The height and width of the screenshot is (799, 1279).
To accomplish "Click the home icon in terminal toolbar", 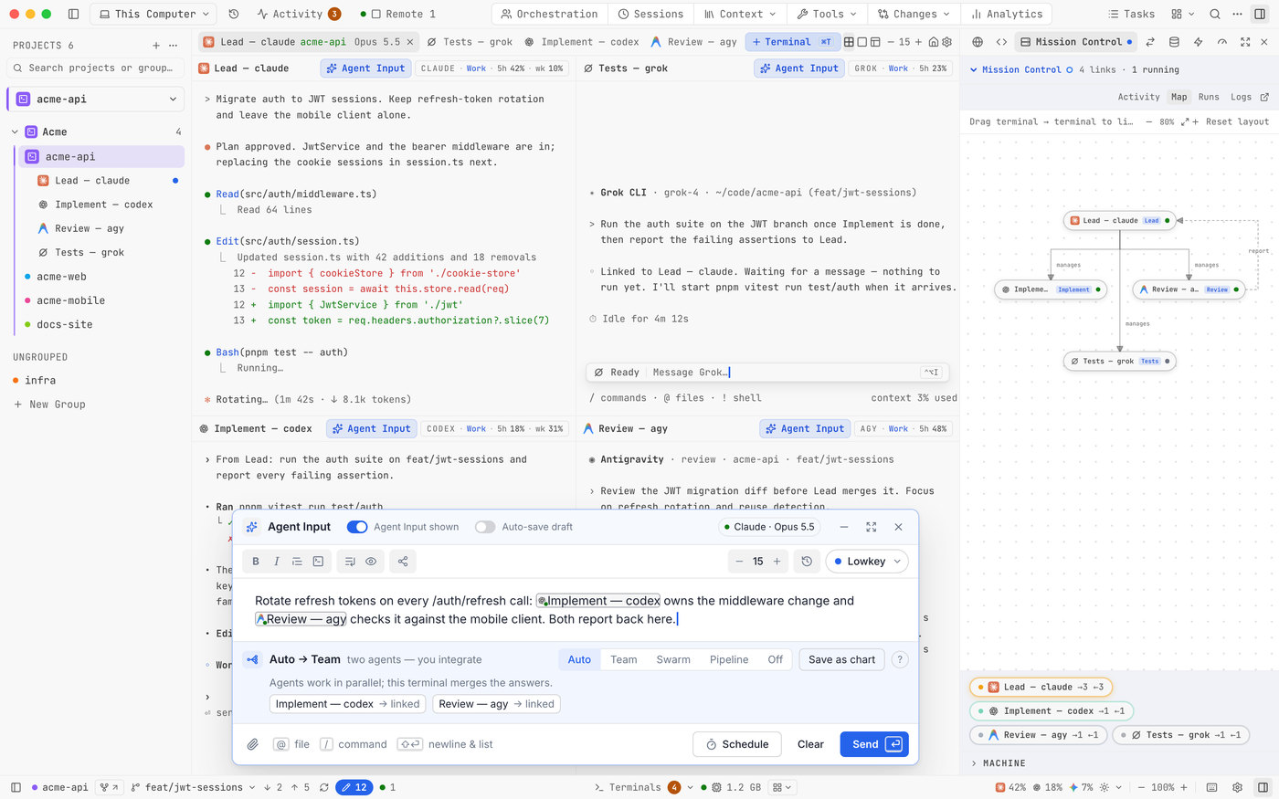I will (933, 42).
